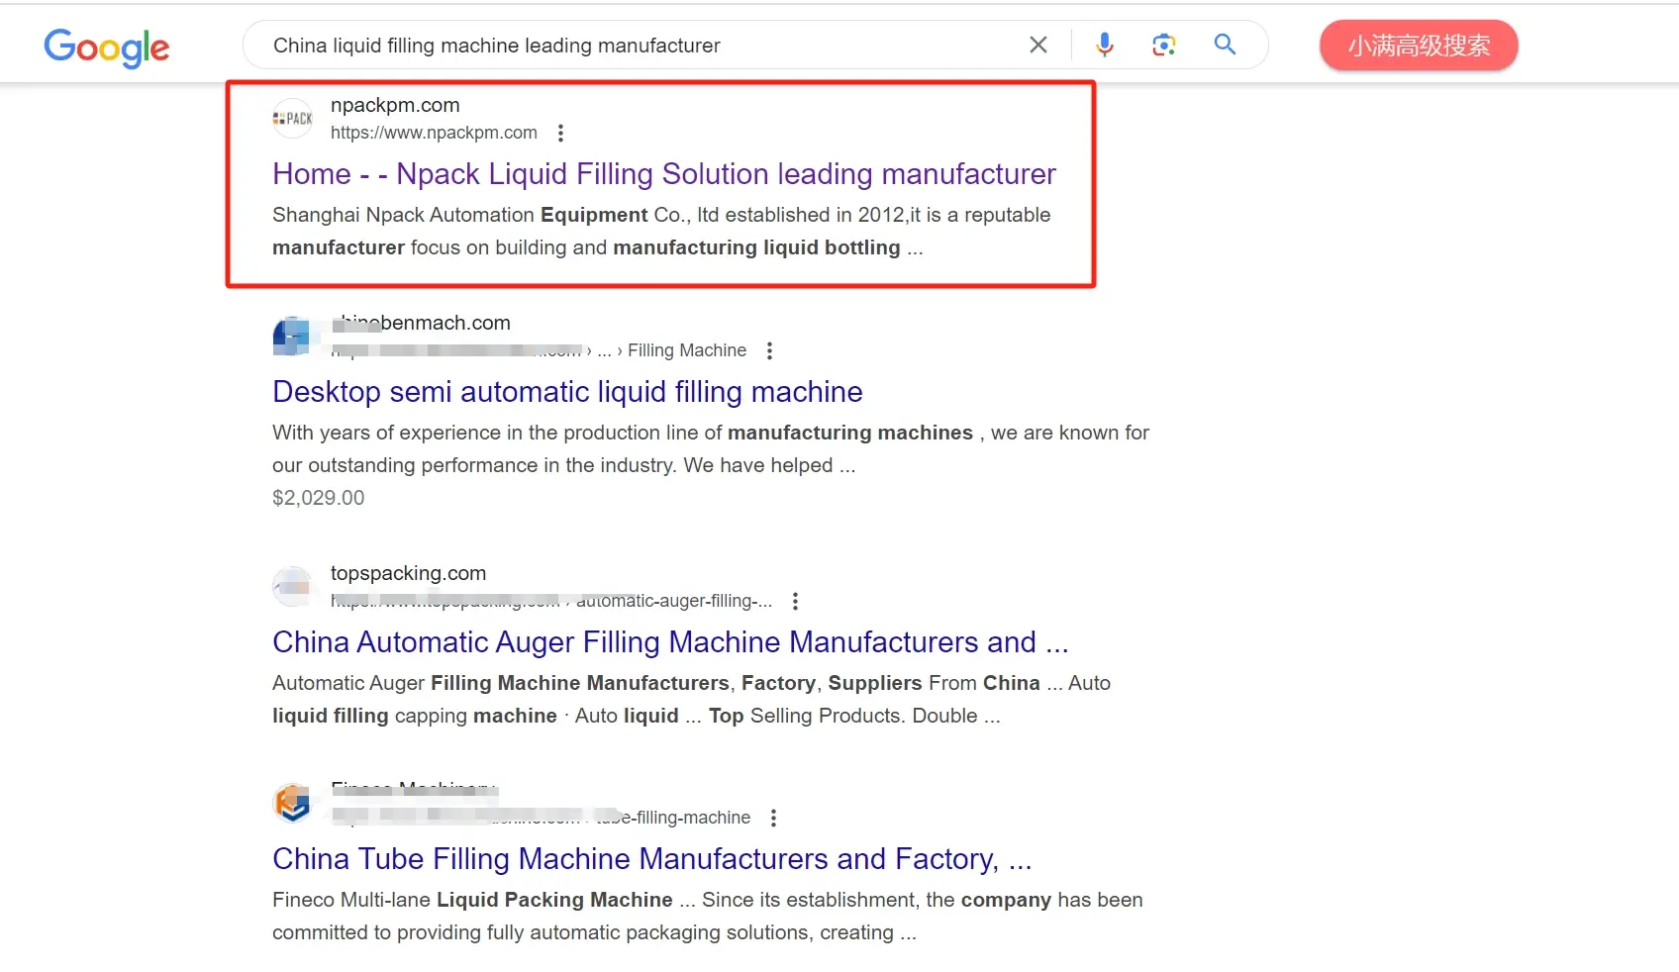Open China Tube Filling Machine Manufacturers link

click(x=651, y=859)
